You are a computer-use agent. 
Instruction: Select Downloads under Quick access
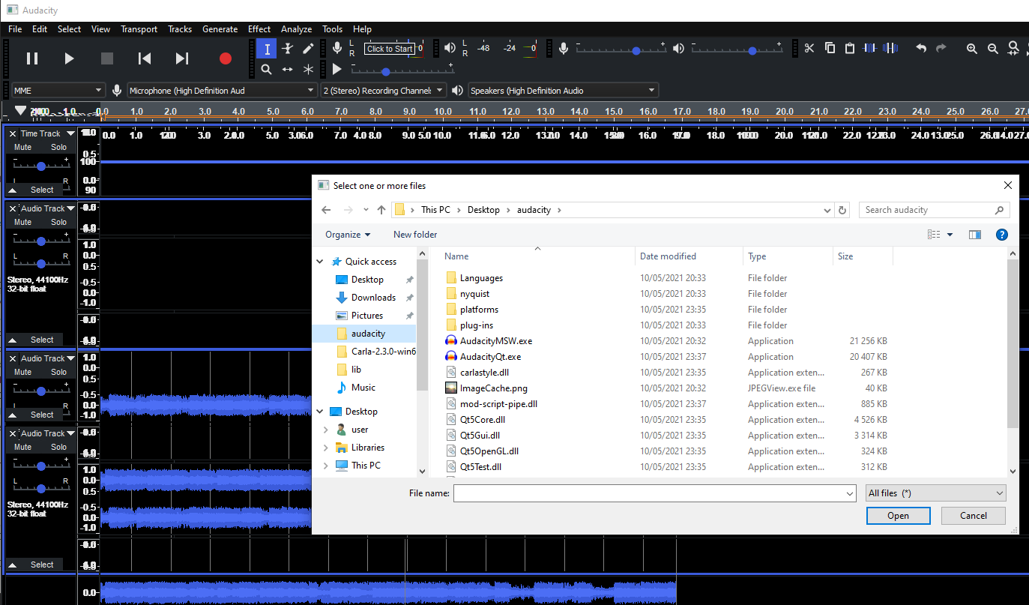pos(373,298)
